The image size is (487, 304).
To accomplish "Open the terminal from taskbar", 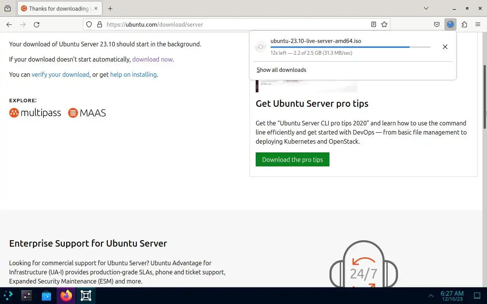I will point(27,296).
